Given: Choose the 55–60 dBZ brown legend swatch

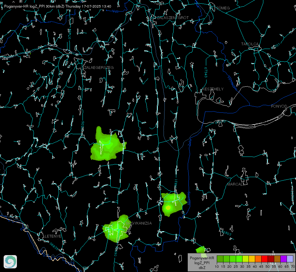Looking at the screenshot, I should pos(277,259).
